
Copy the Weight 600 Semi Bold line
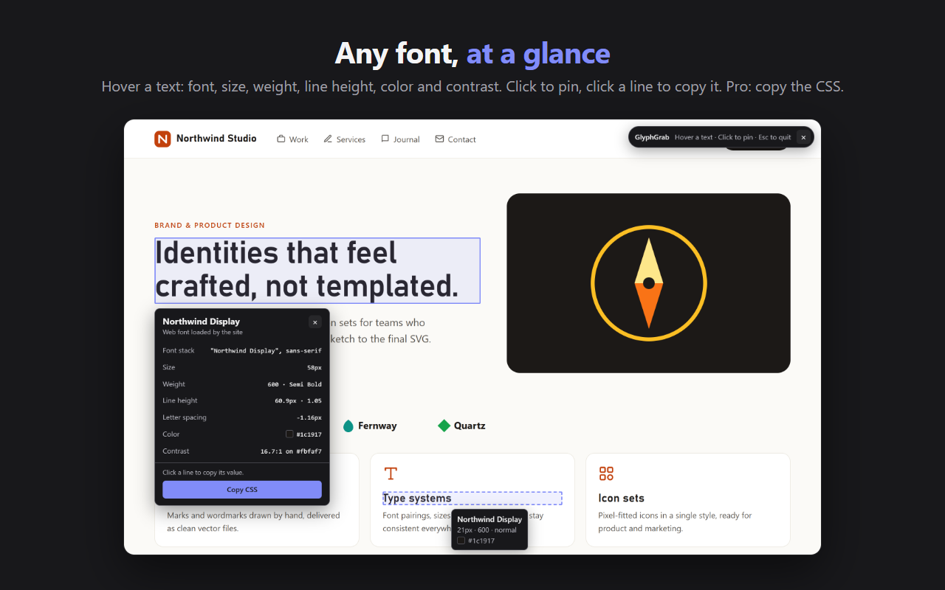pos(242,384)
